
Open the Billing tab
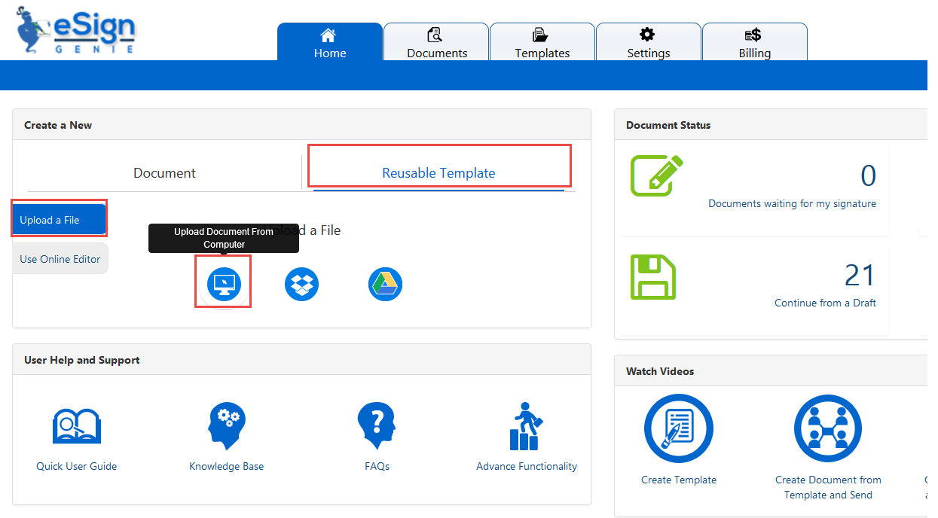755,42
